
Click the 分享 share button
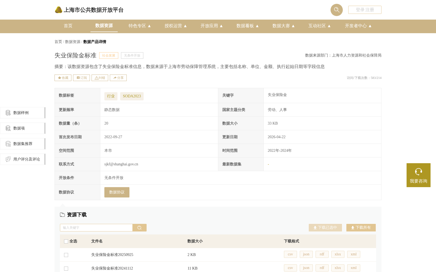pos(118,78)
